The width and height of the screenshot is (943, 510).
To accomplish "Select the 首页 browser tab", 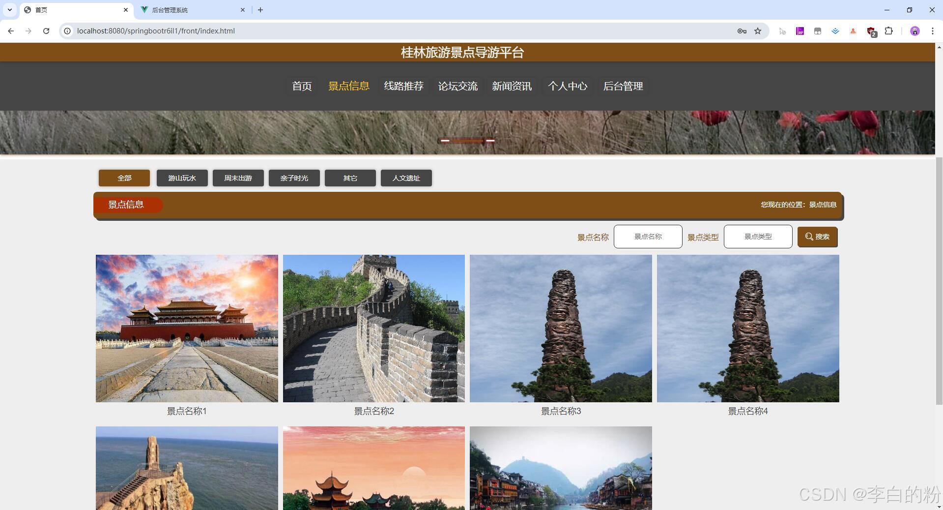I will [76, 10].
